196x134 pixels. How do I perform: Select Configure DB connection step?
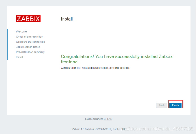[30, 42]
